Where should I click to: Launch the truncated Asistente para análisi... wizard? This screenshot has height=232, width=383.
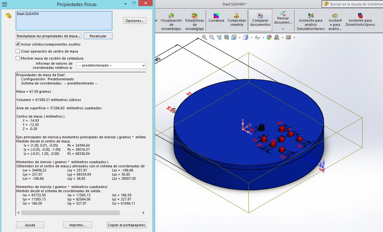(x=335, y=22)
